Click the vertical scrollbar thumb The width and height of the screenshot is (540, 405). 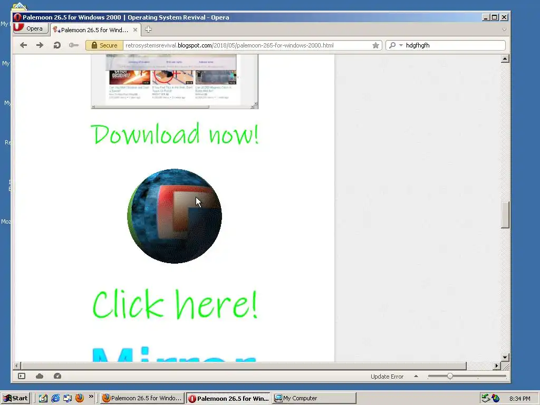pyautogui.click(x=505, y=215)
